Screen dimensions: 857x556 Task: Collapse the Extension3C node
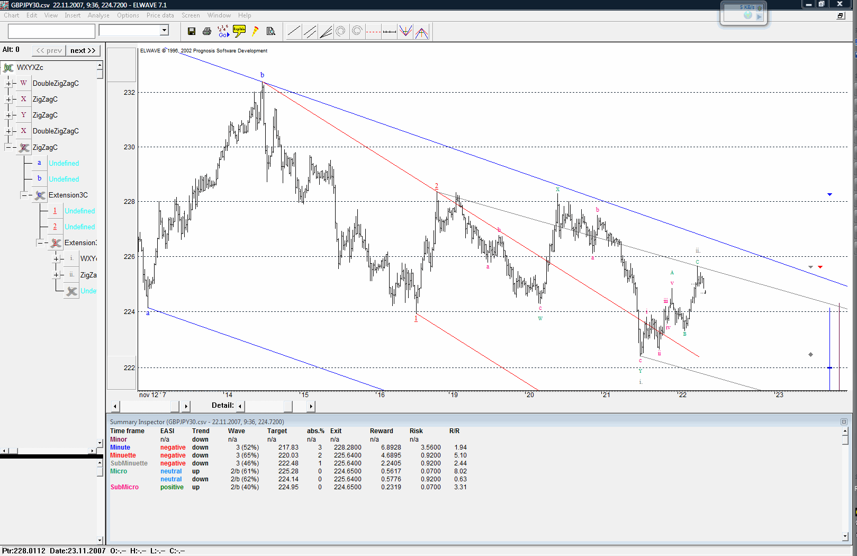(x=24, y=195)
